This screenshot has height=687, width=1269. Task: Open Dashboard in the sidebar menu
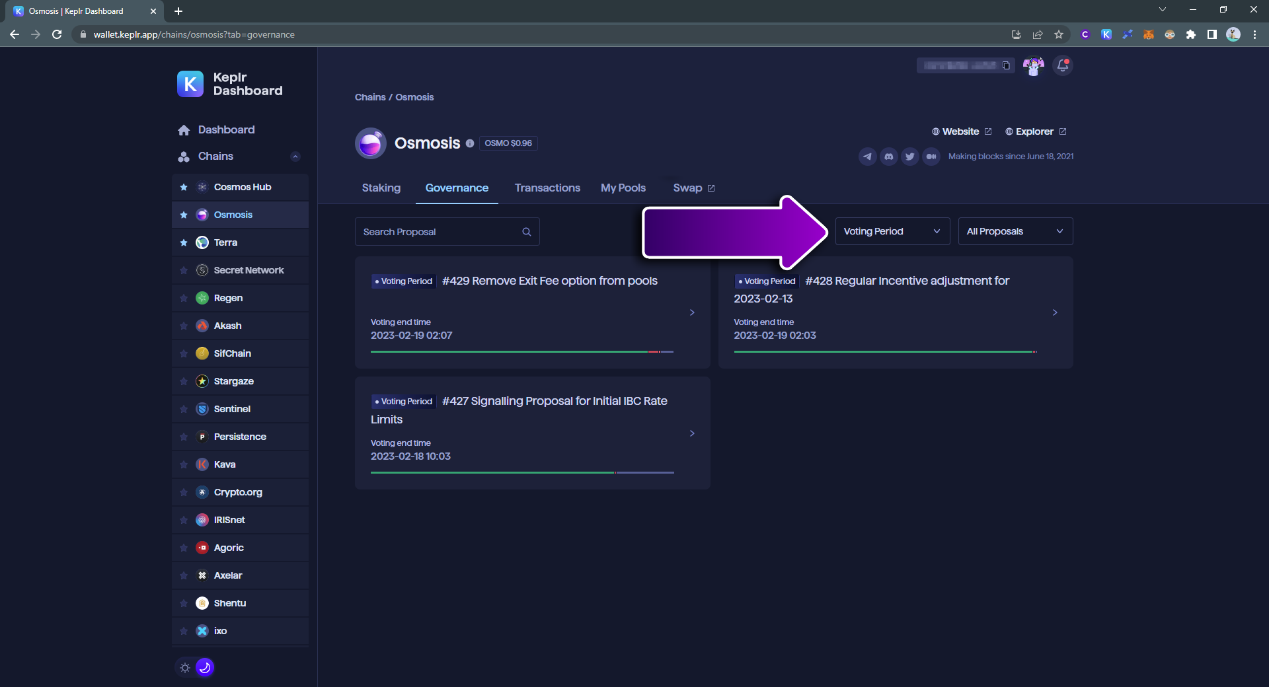coord(226,130)
